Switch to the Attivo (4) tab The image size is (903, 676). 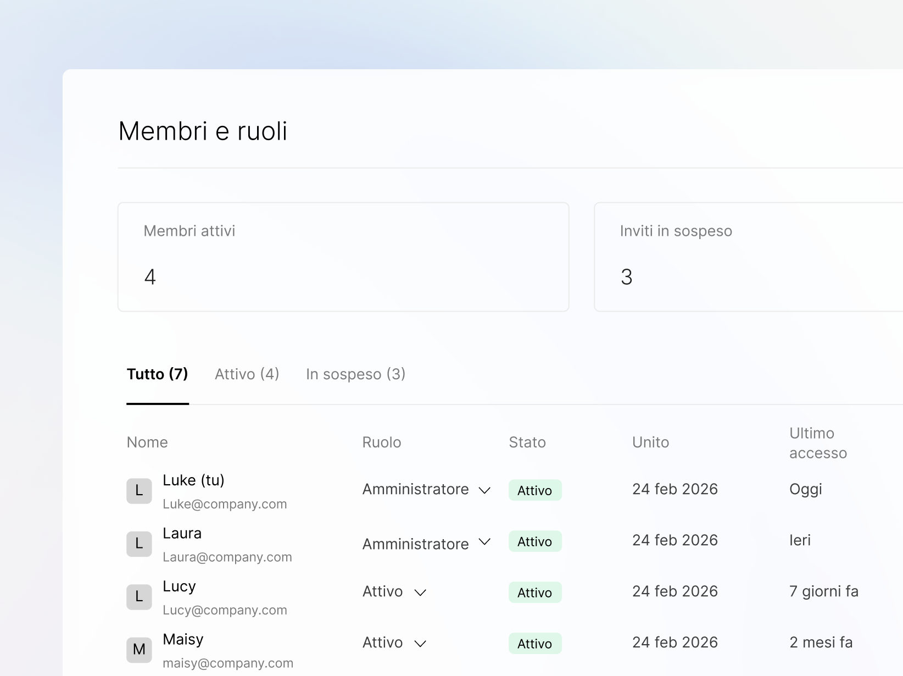247,374
